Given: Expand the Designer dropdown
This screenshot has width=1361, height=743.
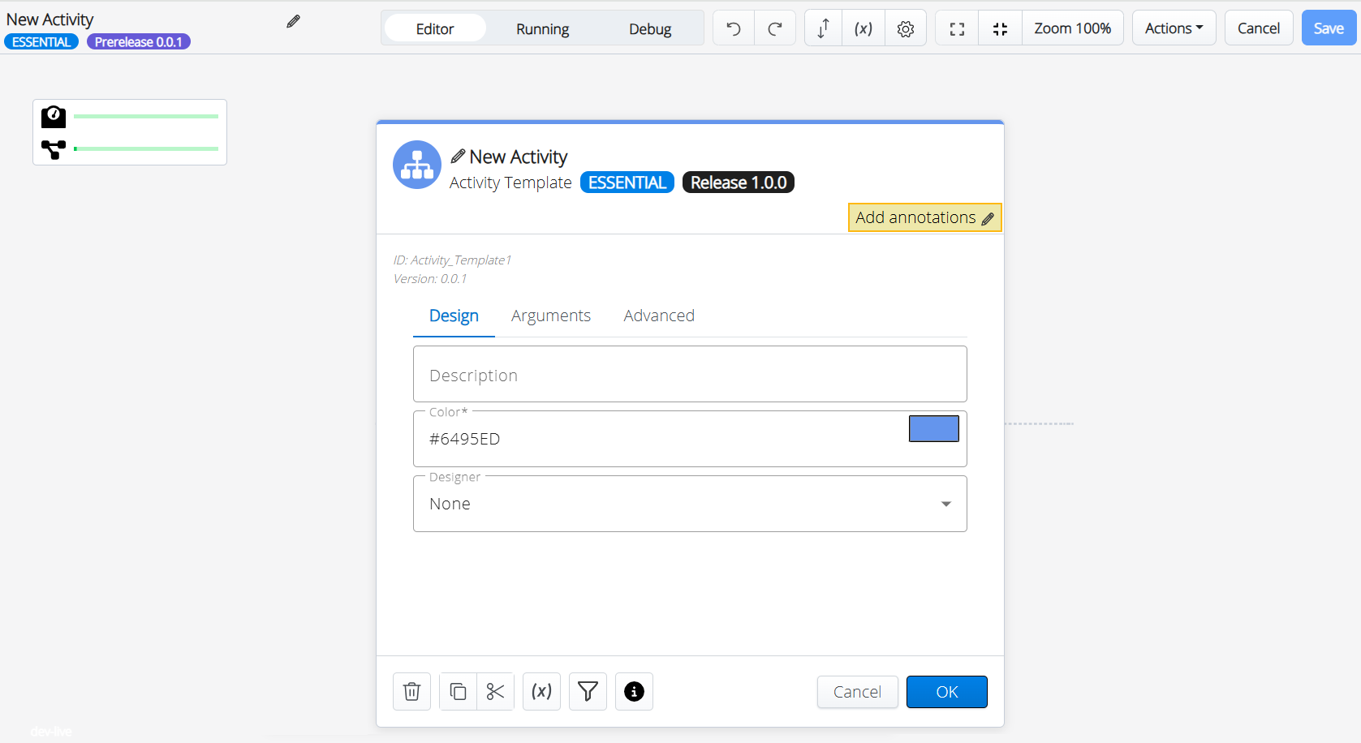Looking at the screenshot, I should coord(945,504).
